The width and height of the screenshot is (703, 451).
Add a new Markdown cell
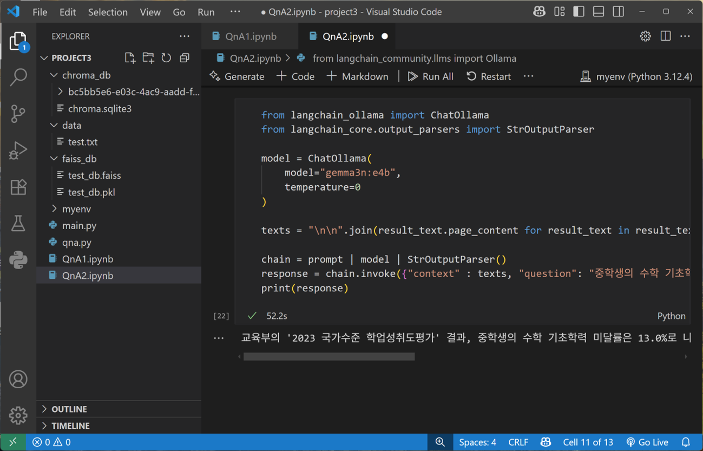tap(358, 76)
